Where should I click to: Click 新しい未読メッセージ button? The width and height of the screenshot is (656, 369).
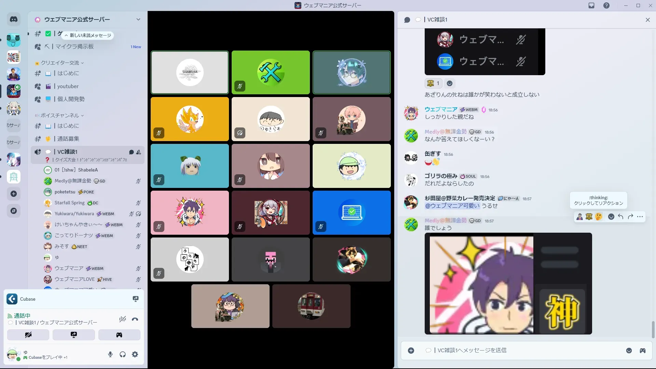click(x=88, y=36)
